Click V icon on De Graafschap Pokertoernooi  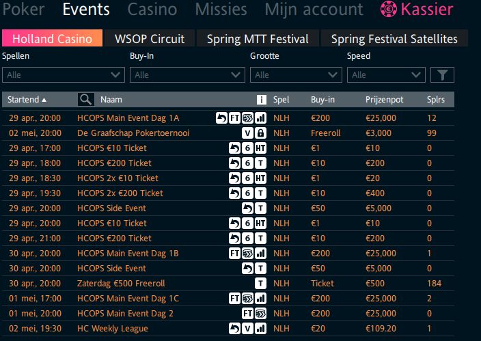247,133
